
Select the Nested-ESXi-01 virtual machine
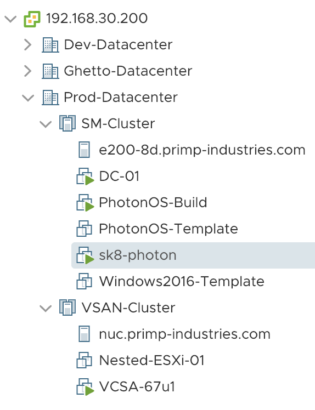click(151, 360)
